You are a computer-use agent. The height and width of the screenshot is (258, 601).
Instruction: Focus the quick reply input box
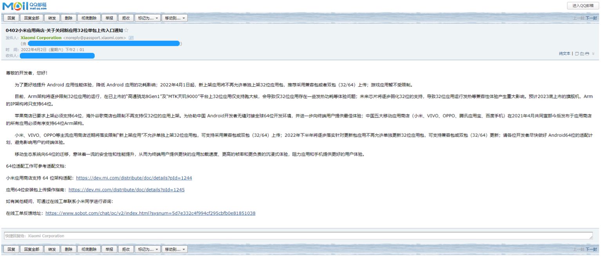tap(298, 236)
